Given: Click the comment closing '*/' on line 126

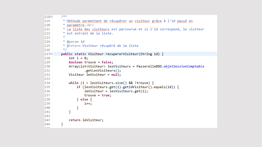Looking at the screenshot, I should pyautogui.click(x=65, y=50).
